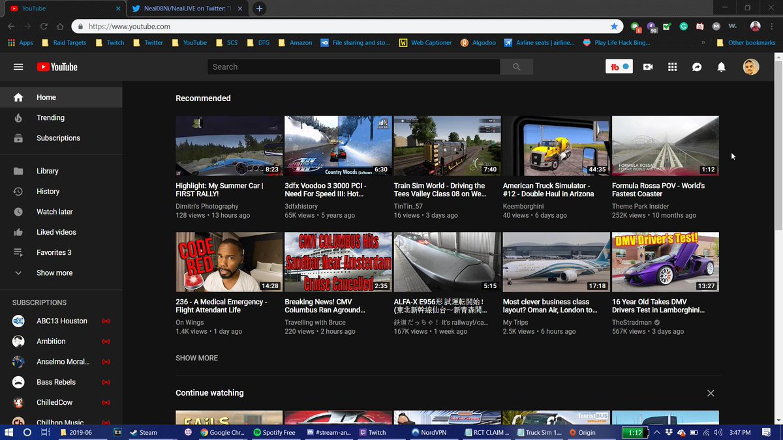Open Subscriptions in the sidebar
Image resolution: width=783 pixels, height=440 pixels.
(61, 138)
